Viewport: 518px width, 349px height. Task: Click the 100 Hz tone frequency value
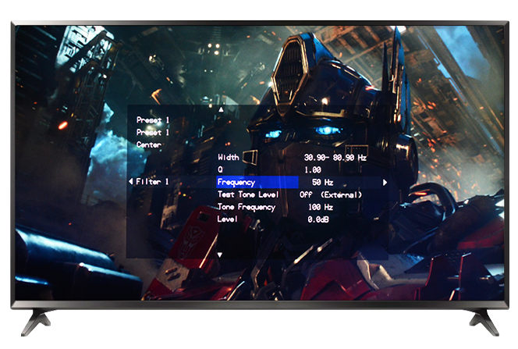(x=320, y=207)
